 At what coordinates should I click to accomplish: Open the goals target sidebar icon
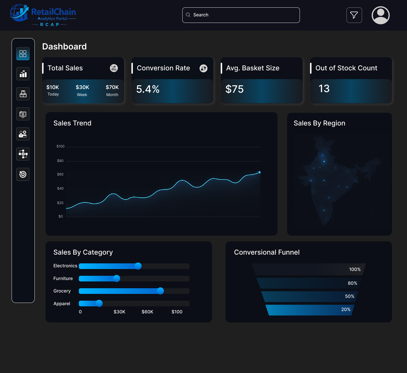(x=23, y=174)
